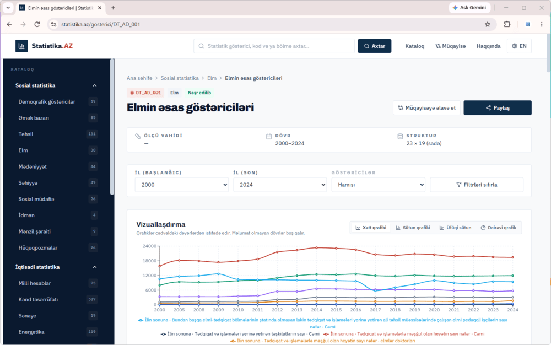Screen dimensions: 551x345
Task: Open the Chrome three-dot menu
Action: point(542,24)
